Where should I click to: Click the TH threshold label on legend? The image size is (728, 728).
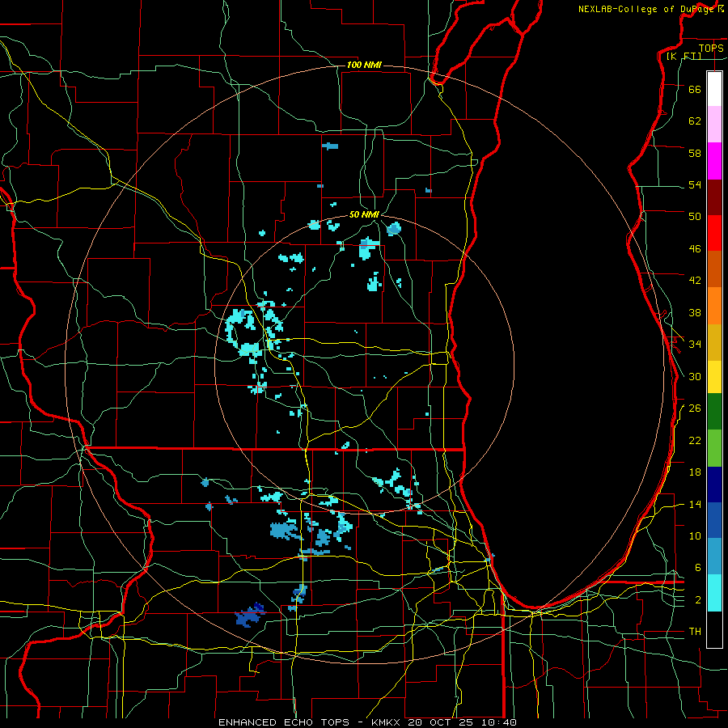(695, 632)
